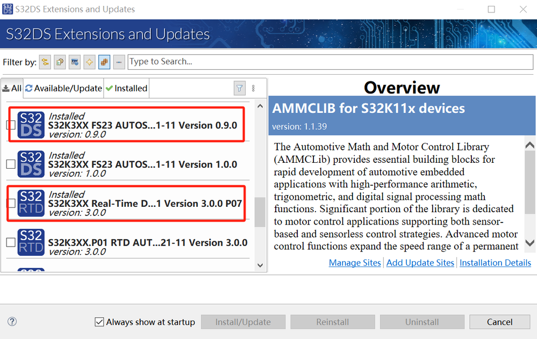Viewport: 537px width, 339px height.
Task: Switch to the Installed tab
Action: (127, 88)
